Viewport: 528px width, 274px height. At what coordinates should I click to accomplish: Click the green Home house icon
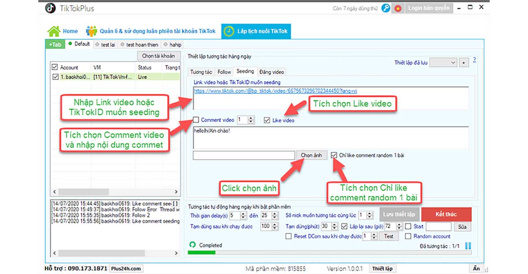pos(54,31)
